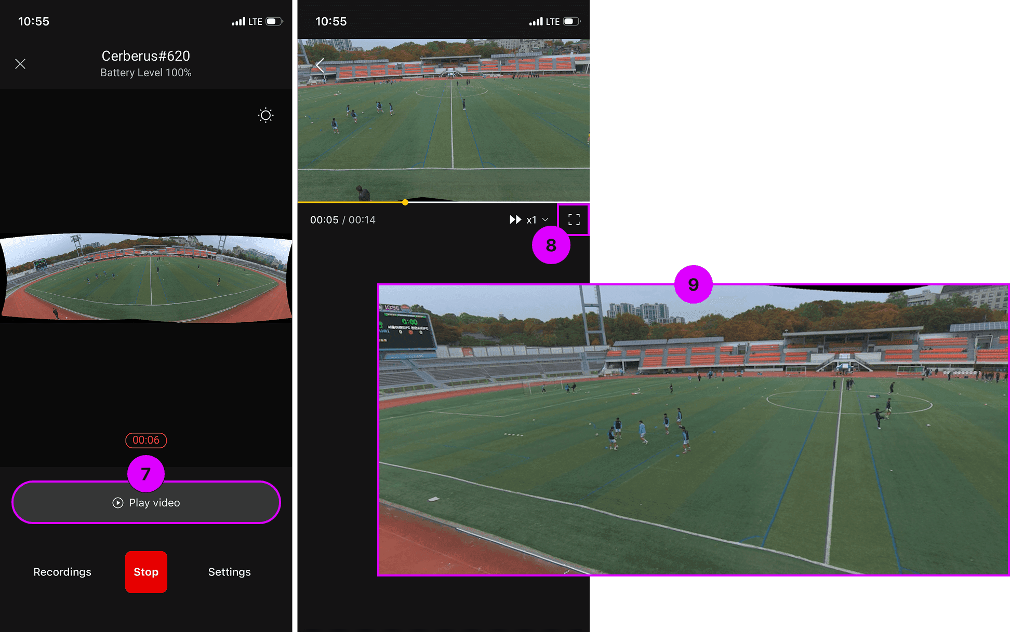Tap the panoramic stadium live preview

pyautogui.click(x=146, y=278)
